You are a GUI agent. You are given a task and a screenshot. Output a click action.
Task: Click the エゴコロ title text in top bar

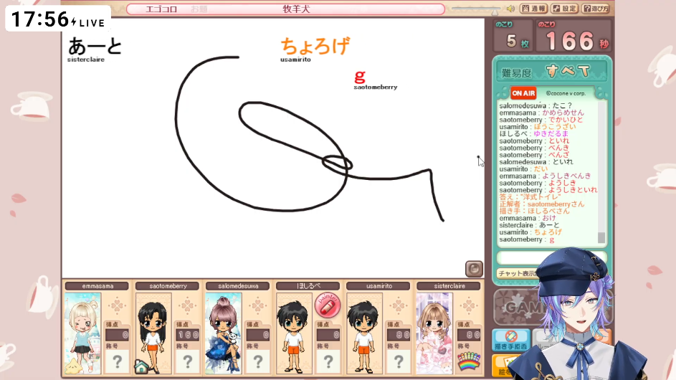coord(161,9)
